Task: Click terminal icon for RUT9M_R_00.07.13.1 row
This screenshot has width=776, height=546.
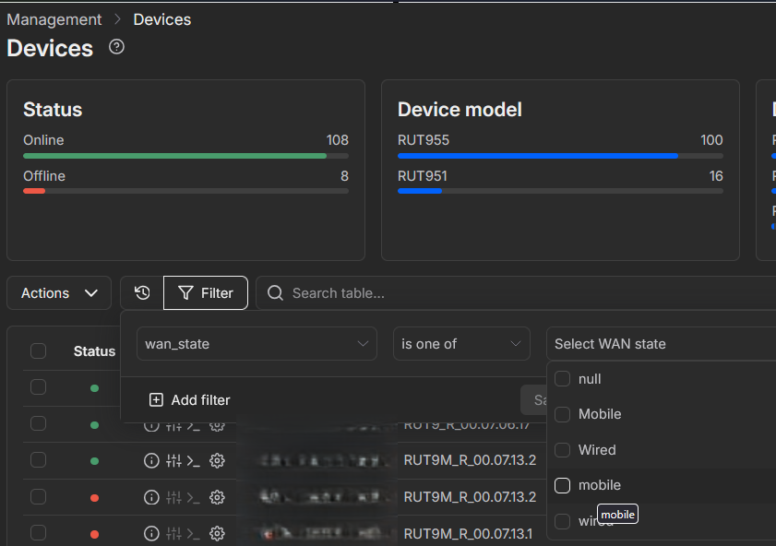Action: tap(194, 534)
